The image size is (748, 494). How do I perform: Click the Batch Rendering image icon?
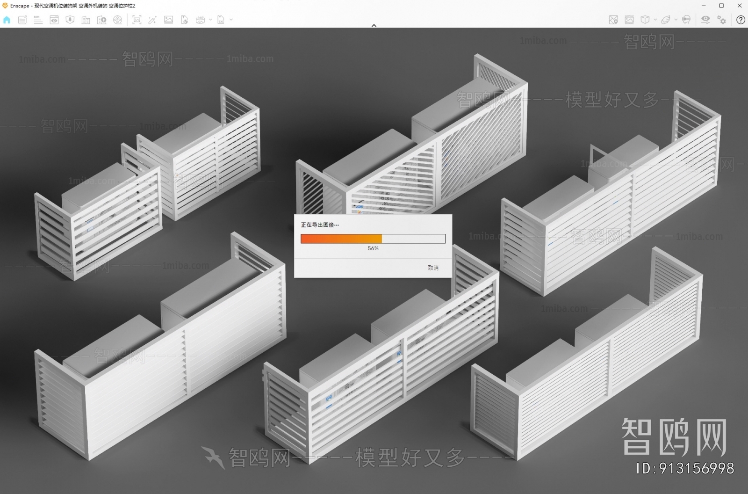pos(168,20)
